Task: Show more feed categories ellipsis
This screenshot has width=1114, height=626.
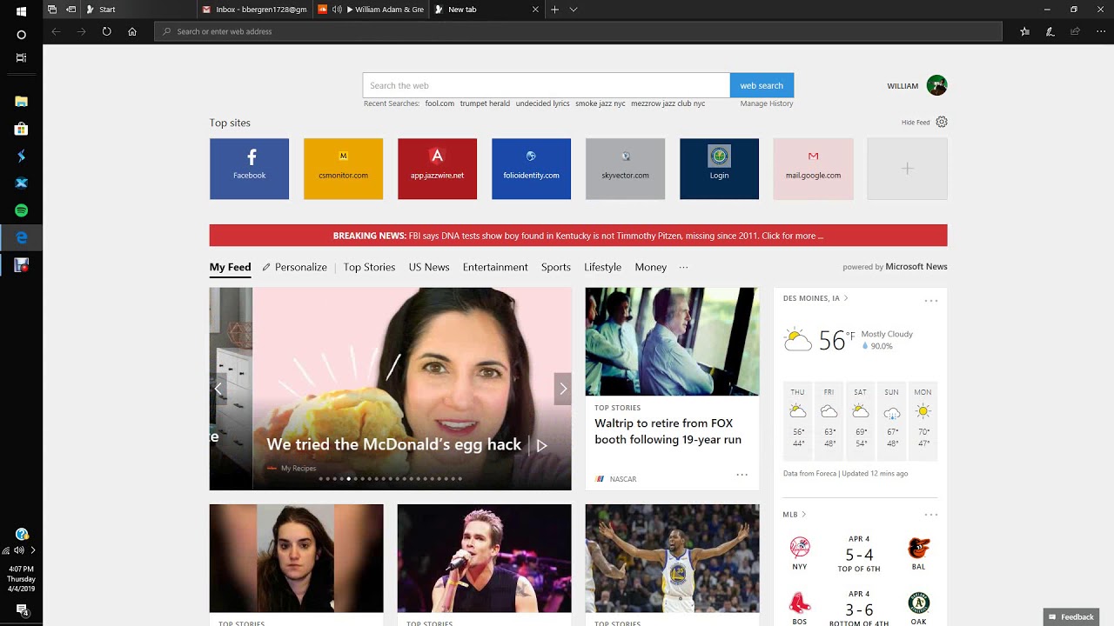Action: coord(683,267)
